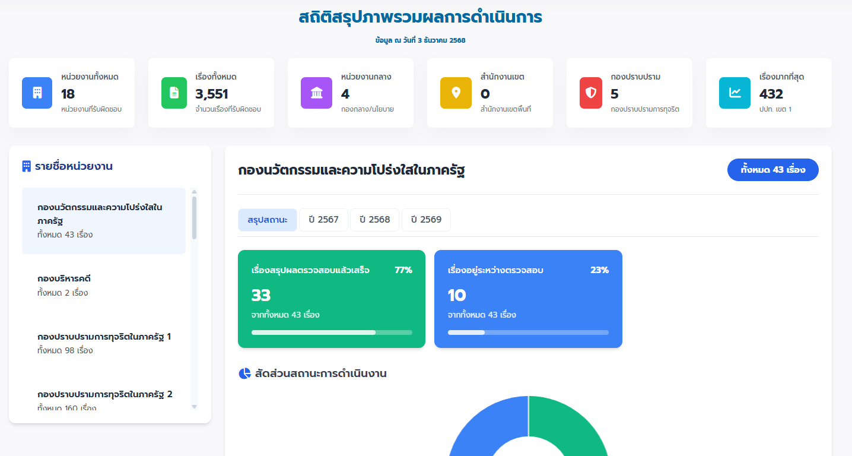The width and height of the screenshot is (852, 456).
Task: Select กองปราบปรามการทุจริตในภาครัฐ 1 from list
Action: (x=104, y=343)
